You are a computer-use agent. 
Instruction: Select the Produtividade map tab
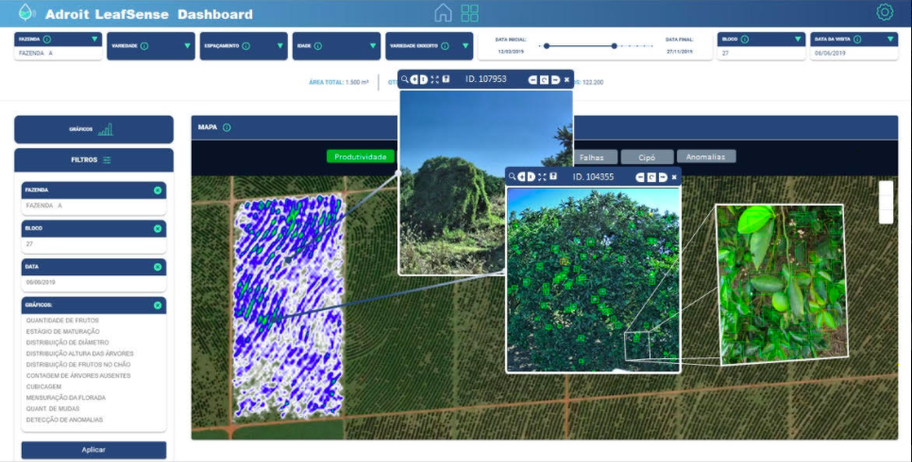point(361,157)
